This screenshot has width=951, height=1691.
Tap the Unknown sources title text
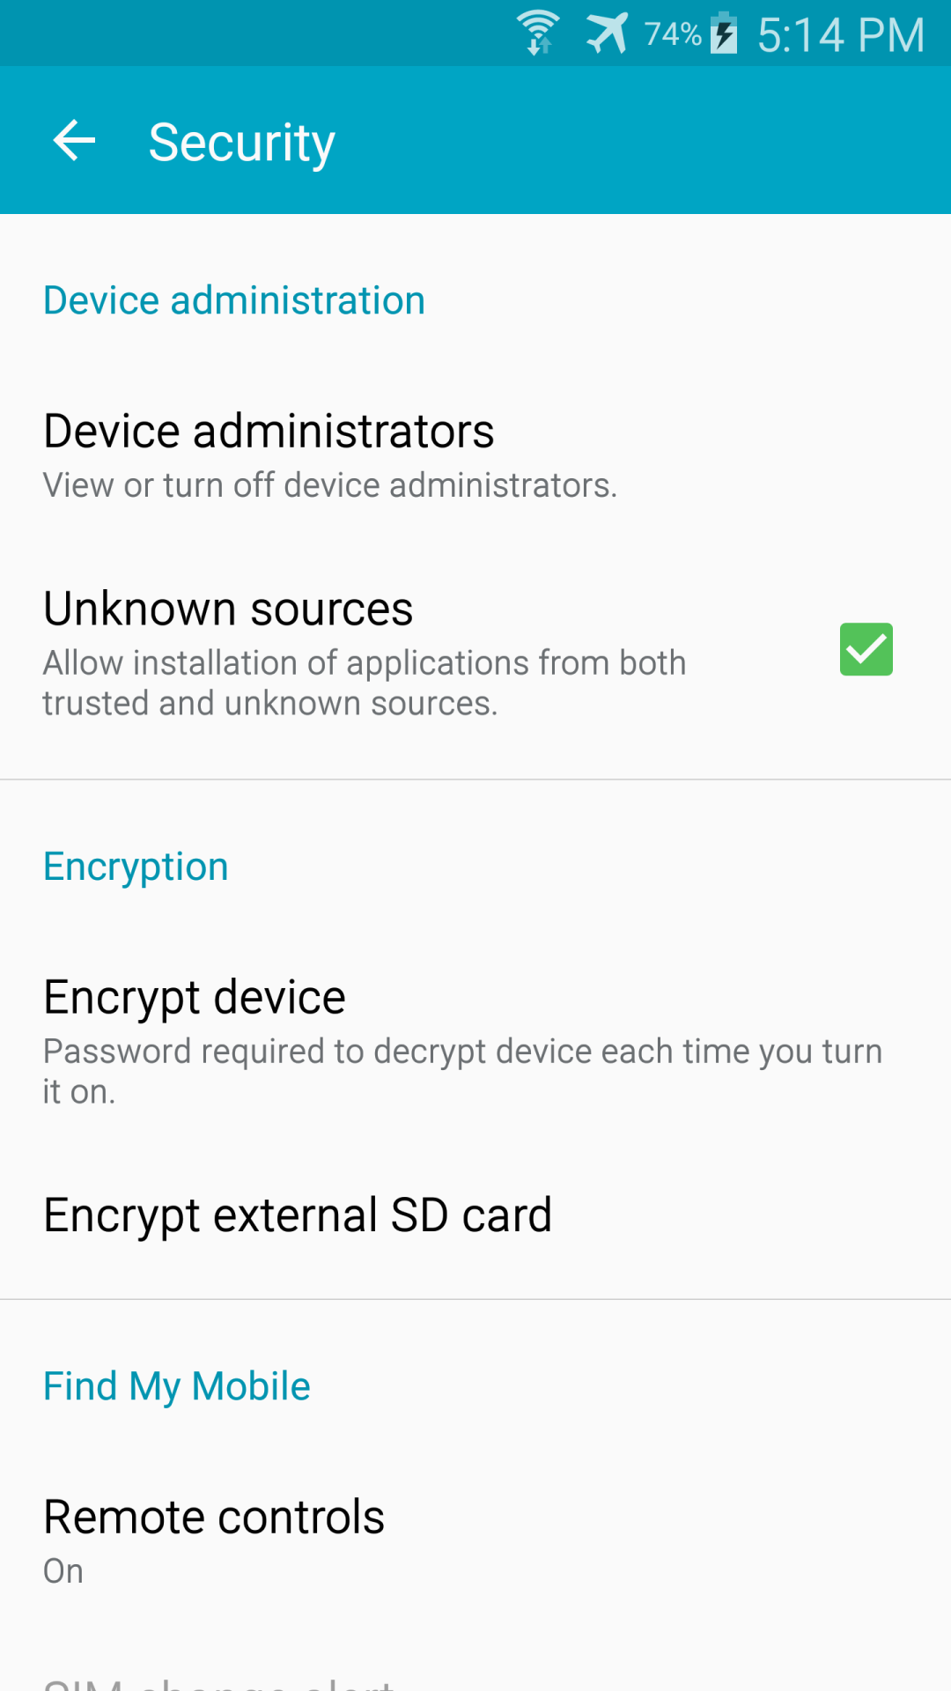(x=228, y=609)
